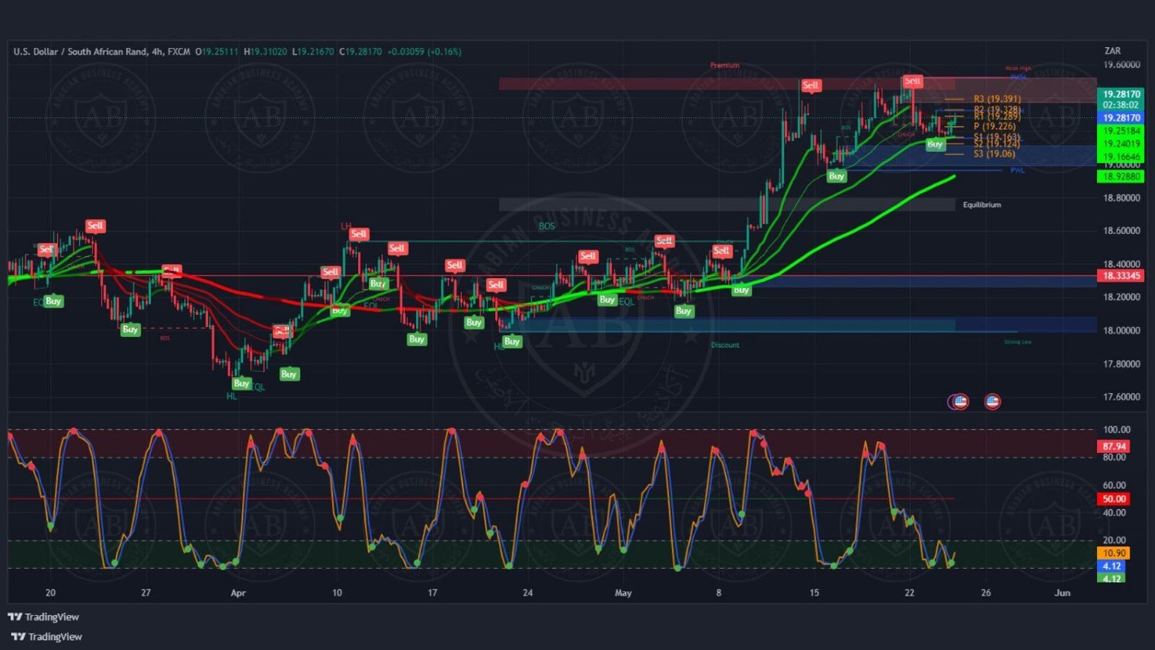Open the U.S. Dollar / South African Rand symbol title
Image resolution: width=1155 pixels, height=650 pixels.
(x=80, y=52)
